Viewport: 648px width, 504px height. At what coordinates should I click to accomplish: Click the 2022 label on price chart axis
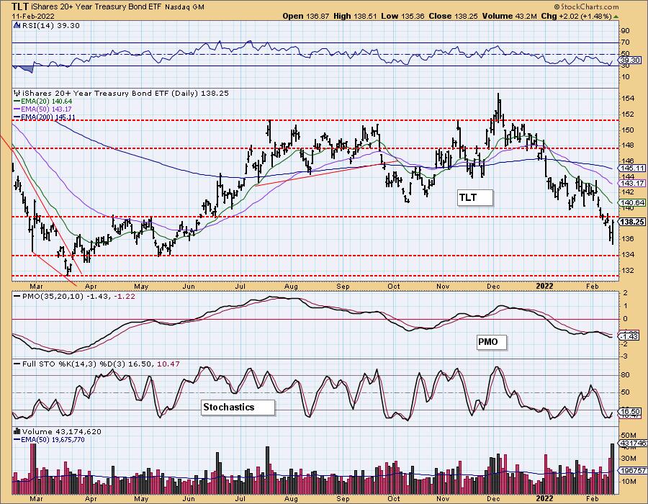(x=544, y=287)
